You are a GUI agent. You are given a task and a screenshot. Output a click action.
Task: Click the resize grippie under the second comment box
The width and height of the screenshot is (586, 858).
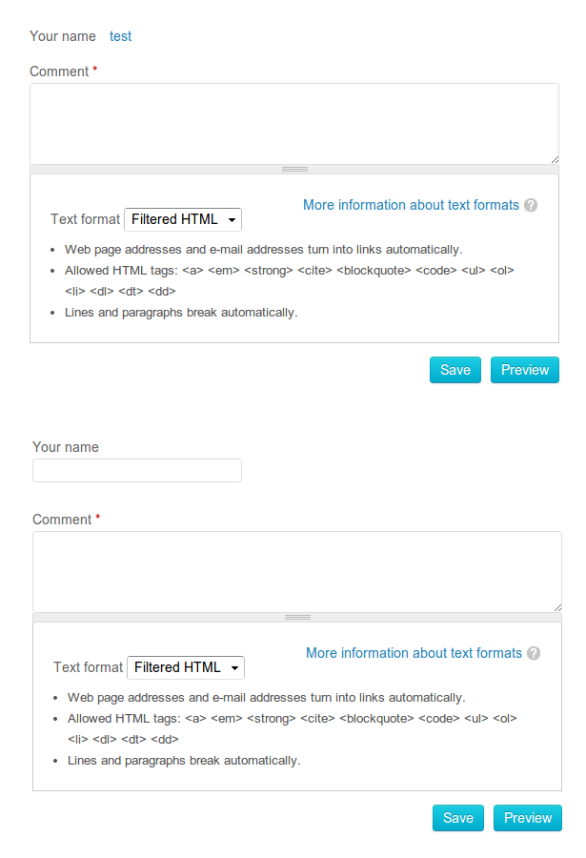(297, 616)
